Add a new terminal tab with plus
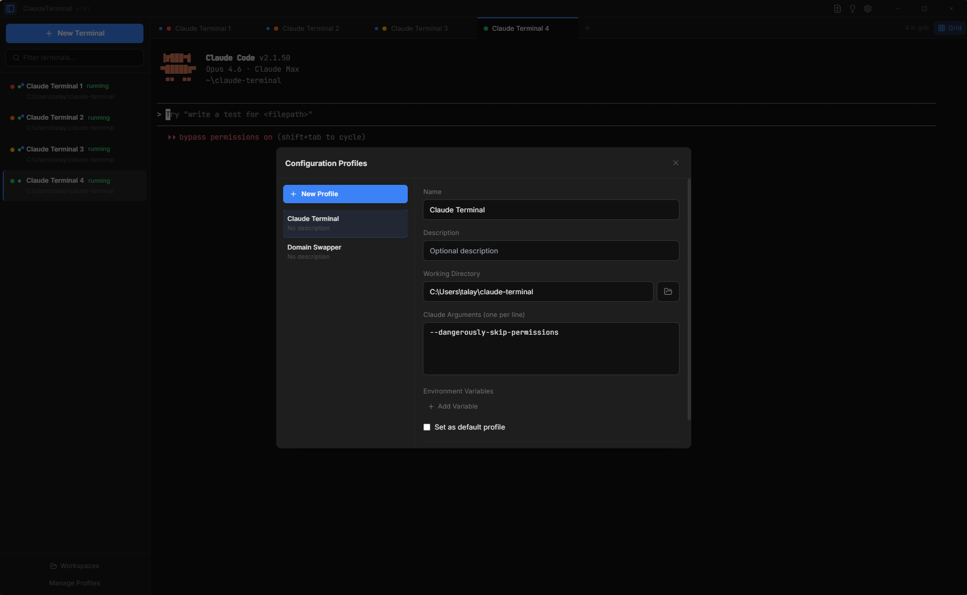This screenshot has width=967, height=595. pos(587,28)
